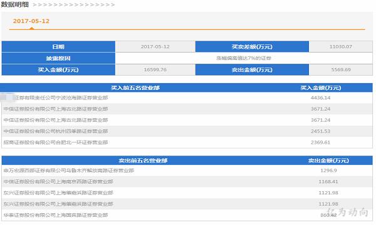Click the 卖出前五名营业部 column header
This screenshot has height=225, width=376.
(x=143, y=161)
